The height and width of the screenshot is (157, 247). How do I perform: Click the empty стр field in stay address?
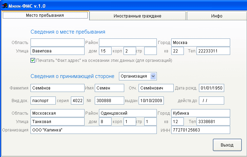(151, 51)
